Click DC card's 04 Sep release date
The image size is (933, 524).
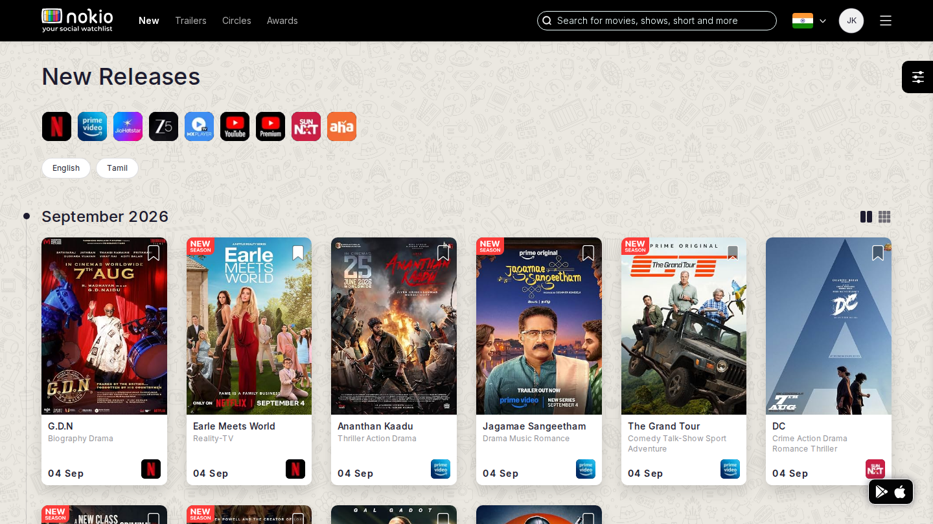coord(790,474)
